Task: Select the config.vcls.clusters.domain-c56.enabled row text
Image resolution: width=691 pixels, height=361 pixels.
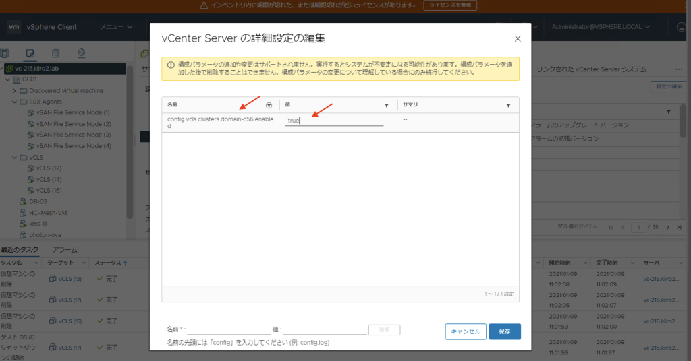Action: [221, 122]
